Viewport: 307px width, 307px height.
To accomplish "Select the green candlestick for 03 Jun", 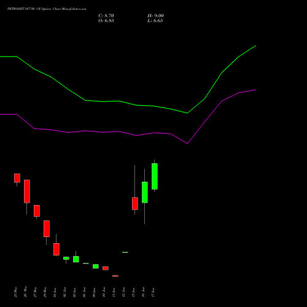I will [x=76, y=259].
